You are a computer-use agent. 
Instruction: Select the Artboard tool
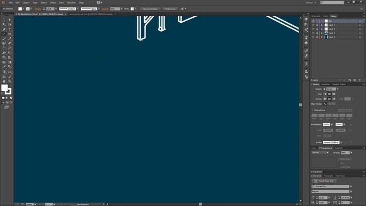coord(4,77)
